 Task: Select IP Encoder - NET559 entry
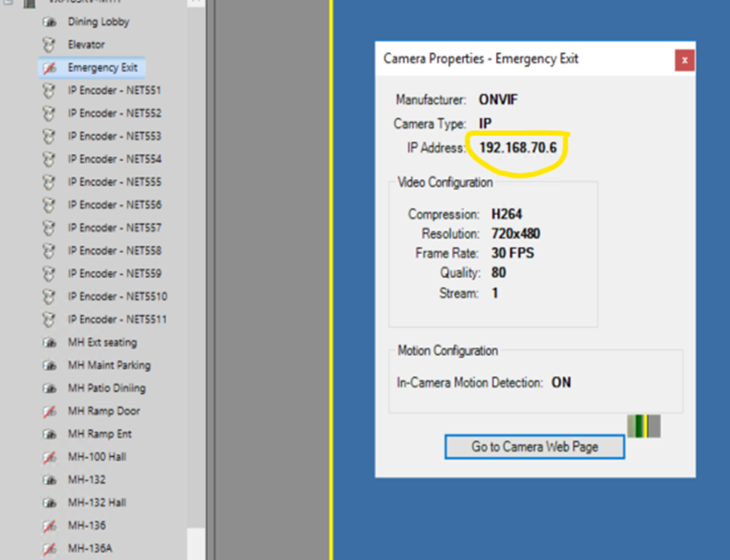pos(114,273)
